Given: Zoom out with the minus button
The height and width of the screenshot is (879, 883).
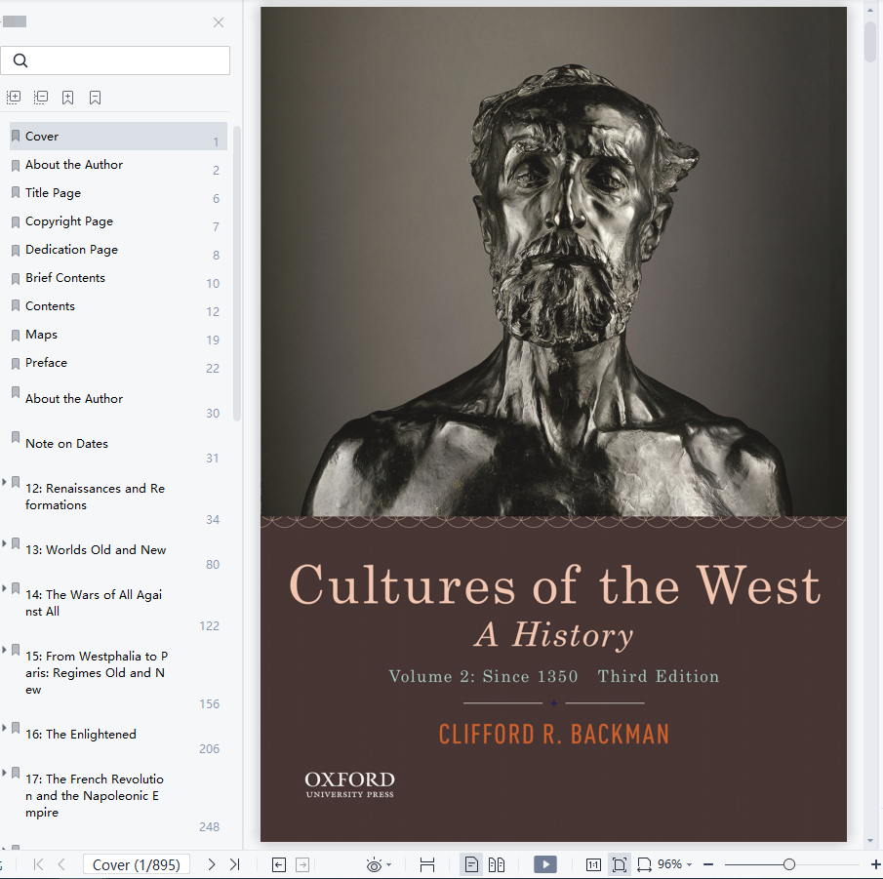Looking at the screenshot, I should (x=708, y=864).
